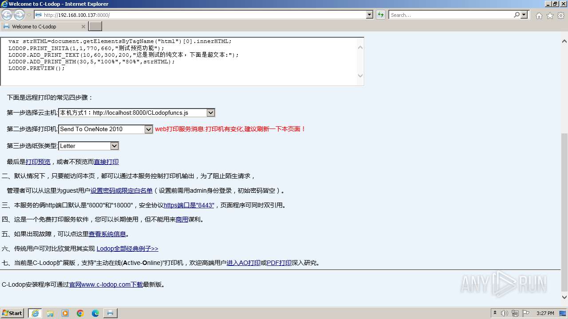Expand the address bar history dropdown
Viewport: 568px width, 319px height.
point(370,15)
